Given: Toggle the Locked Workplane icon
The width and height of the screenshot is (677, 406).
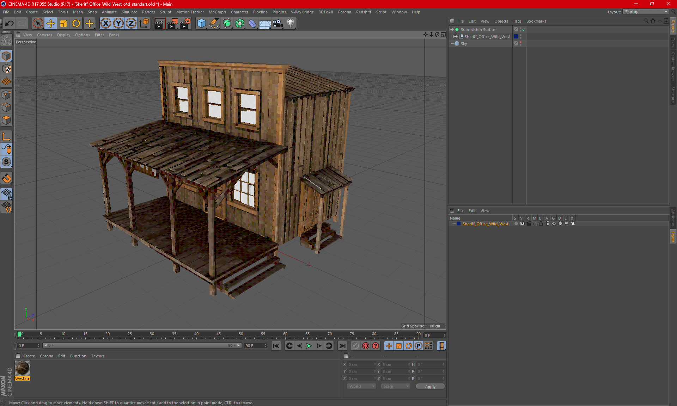Looking at the screenshot, I should (6, 194).
